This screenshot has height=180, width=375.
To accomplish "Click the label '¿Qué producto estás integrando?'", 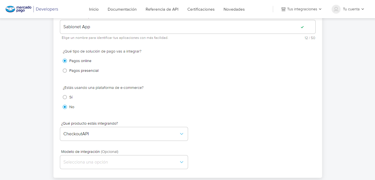I will pyautogui.click(x=90, y=124).
